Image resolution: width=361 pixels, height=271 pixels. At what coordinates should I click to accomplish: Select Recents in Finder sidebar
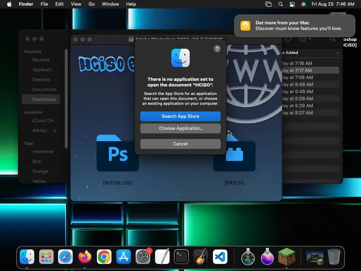41,60
